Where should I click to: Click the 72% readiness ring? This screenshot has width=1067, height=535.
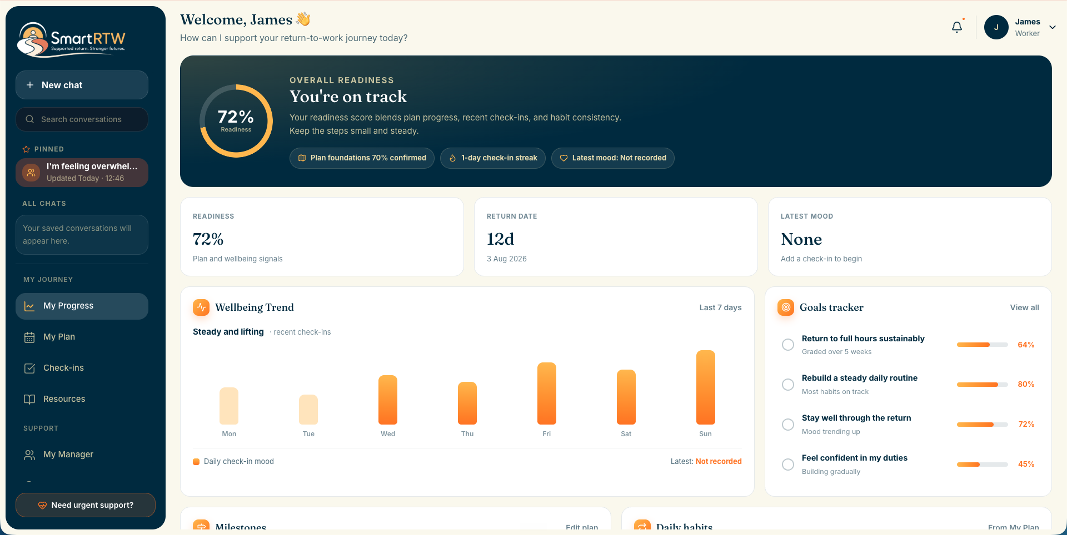236,121
